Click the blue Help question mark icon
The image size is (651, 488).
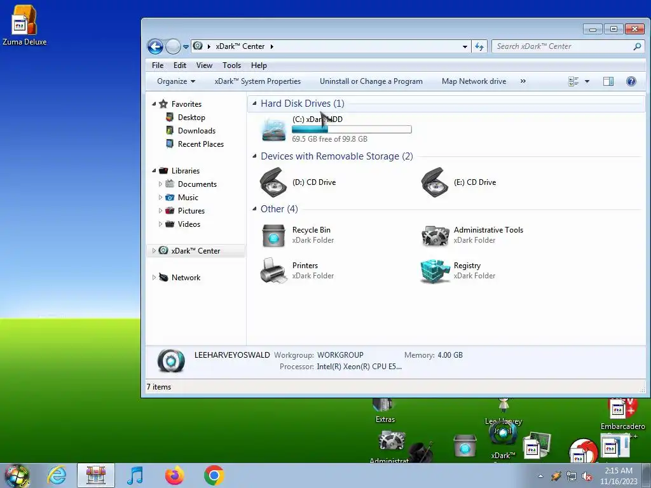point(631,81)
